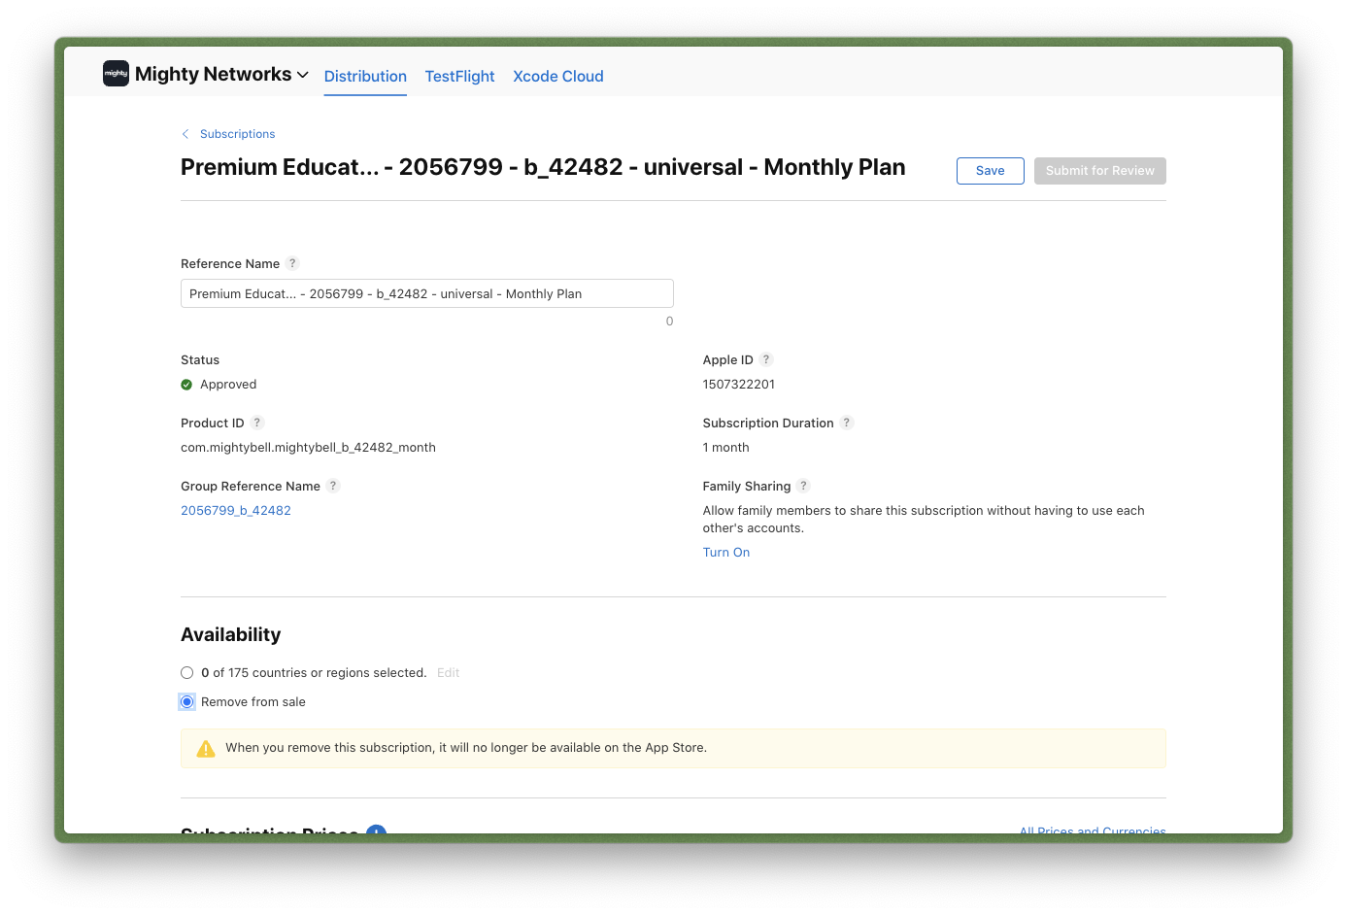Open the Product ID help tooltip
1347x915 pixels.
[256, 423]
